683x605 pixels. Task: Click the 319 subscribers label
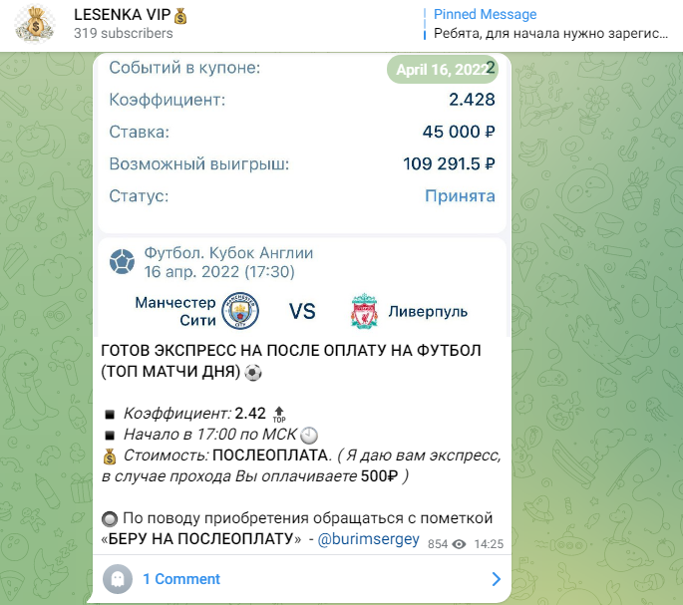tap(124, 33)
